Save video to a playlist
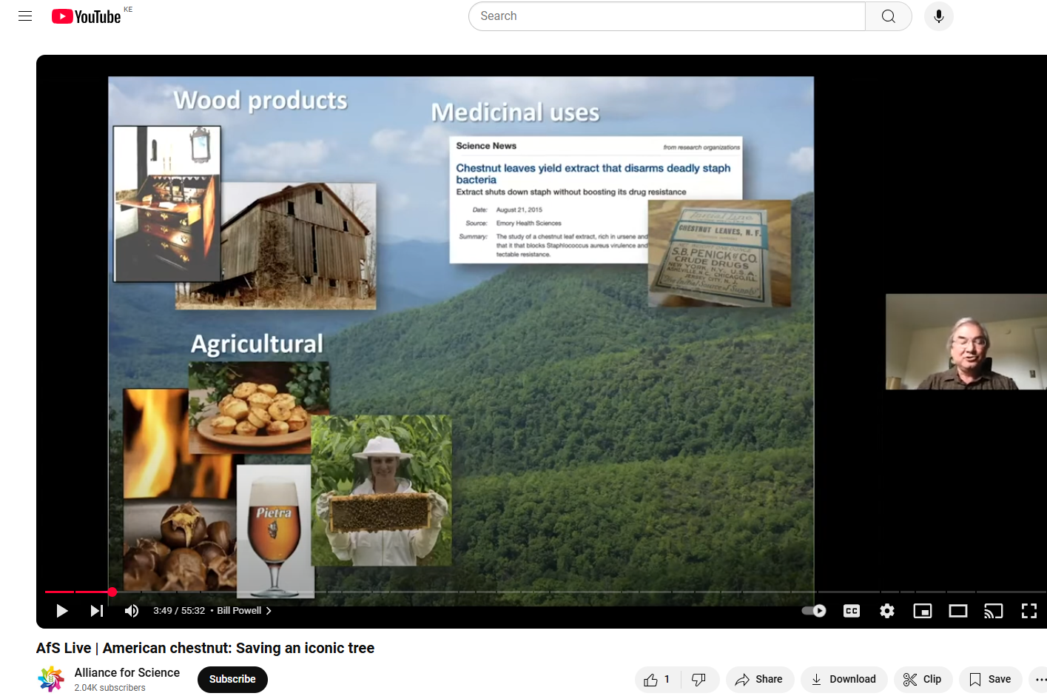1047x696 pixels. point(990,679)
